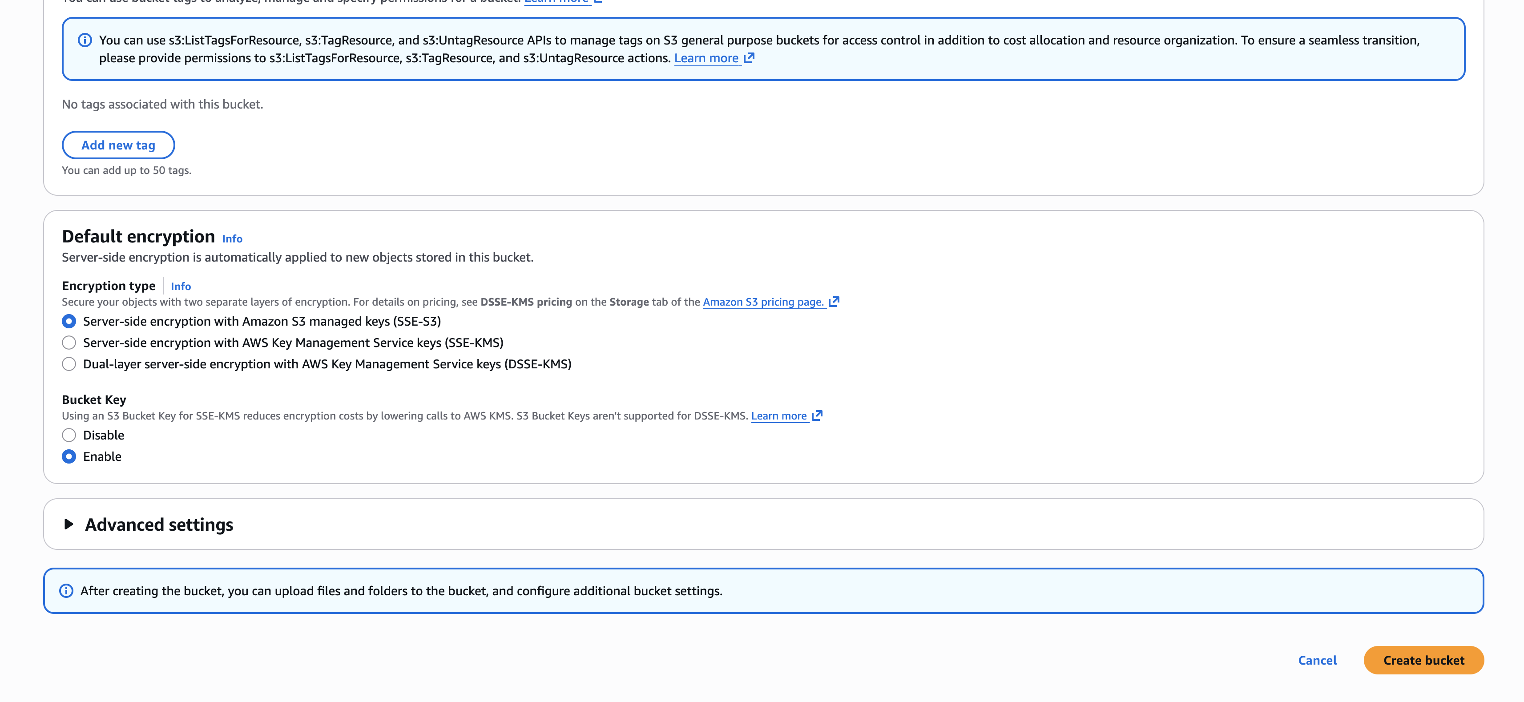Click the Default encryption heading
Screen dimensions: 1524x702
point(138,236)
